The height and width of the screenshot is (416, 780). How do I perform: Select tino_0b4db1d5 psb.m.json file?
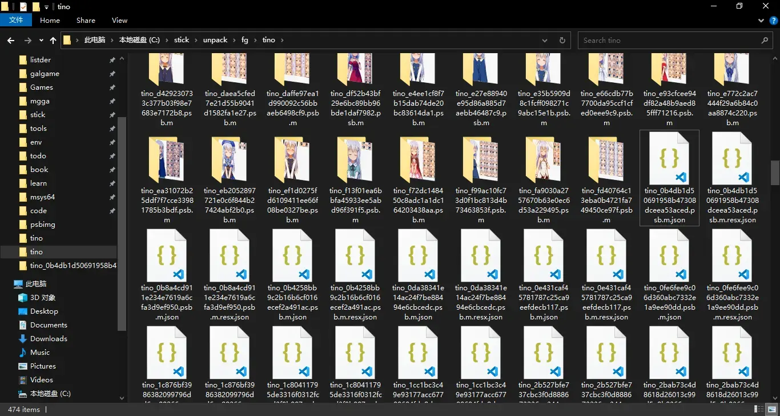tap(670, 178)
